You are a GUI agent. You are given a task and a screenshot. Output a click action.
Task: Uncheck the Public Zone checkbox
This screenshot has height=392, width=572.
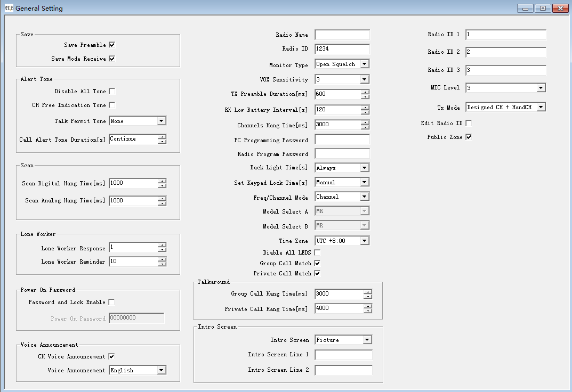pyautogui.click(x=469, y=137)
